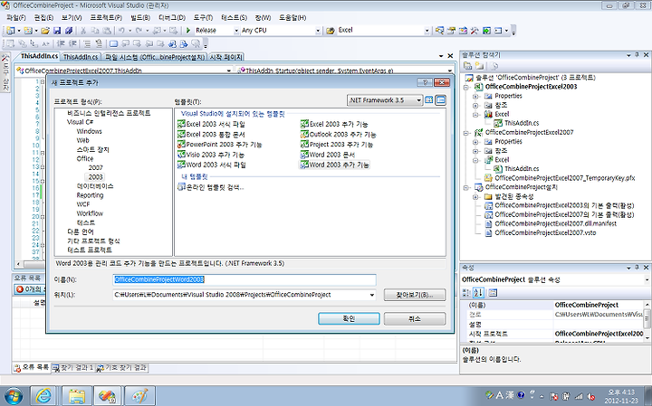The width and height of the screenshot is (652, 406).
Task: Click the Save toolbar icon
Action: coord(57,31)
